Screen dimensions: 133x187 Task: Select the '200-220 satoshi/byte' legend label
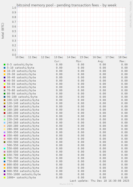point(23,116)
